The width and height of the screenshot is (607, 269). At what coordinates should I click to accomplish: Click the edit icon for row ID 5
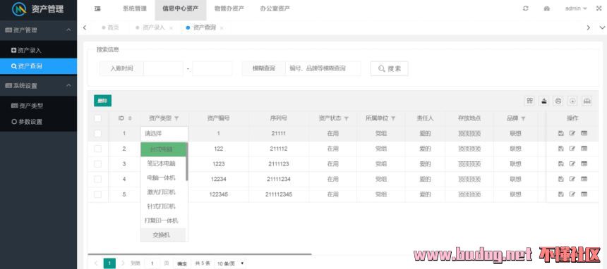click(572, 194)
